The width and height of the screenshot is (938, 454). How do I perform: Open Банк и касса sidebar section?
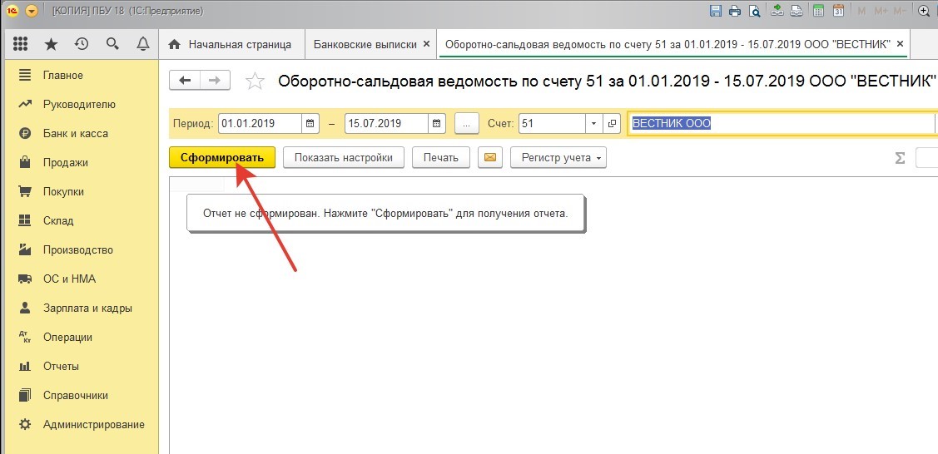75,133
